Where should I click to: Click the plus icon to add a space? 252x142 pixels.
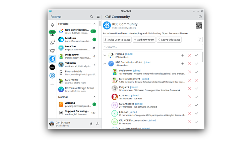pyautogui.click(x=52, y=85)
